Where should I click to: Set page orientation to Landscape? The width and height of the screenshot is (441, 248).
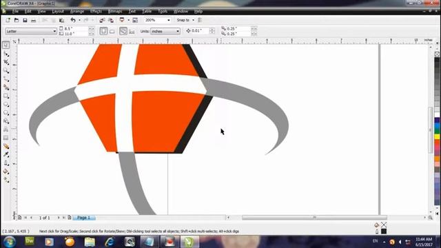[112, 31]
